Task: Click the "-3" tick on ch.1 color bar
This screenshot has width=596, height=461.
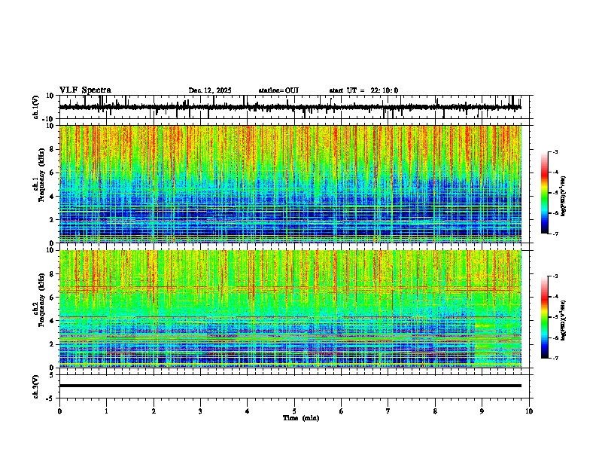Action: (555, 151)
